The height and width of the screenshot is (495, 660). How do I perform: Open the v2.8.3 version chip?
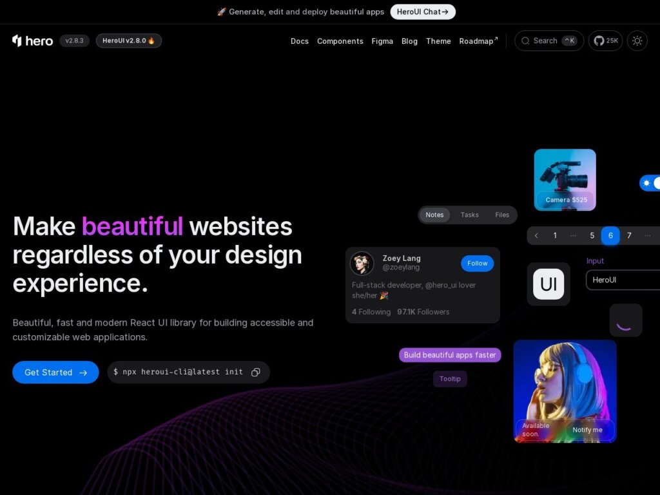pos(75,41)
